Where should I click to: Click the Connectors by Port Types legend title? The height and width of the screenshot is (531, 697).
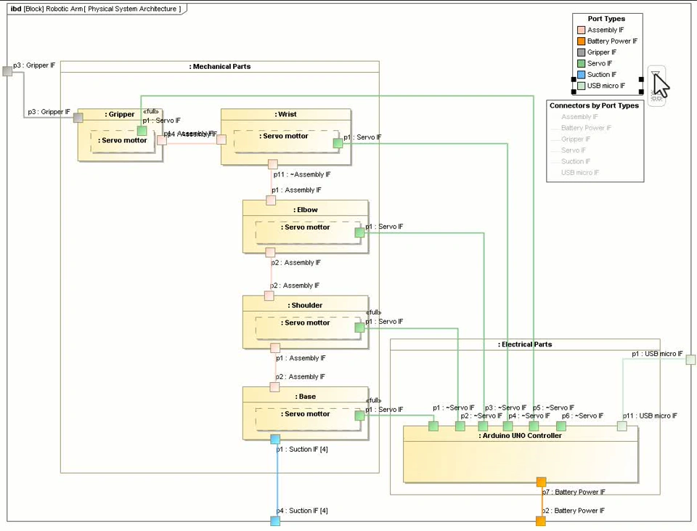(594, 105)
